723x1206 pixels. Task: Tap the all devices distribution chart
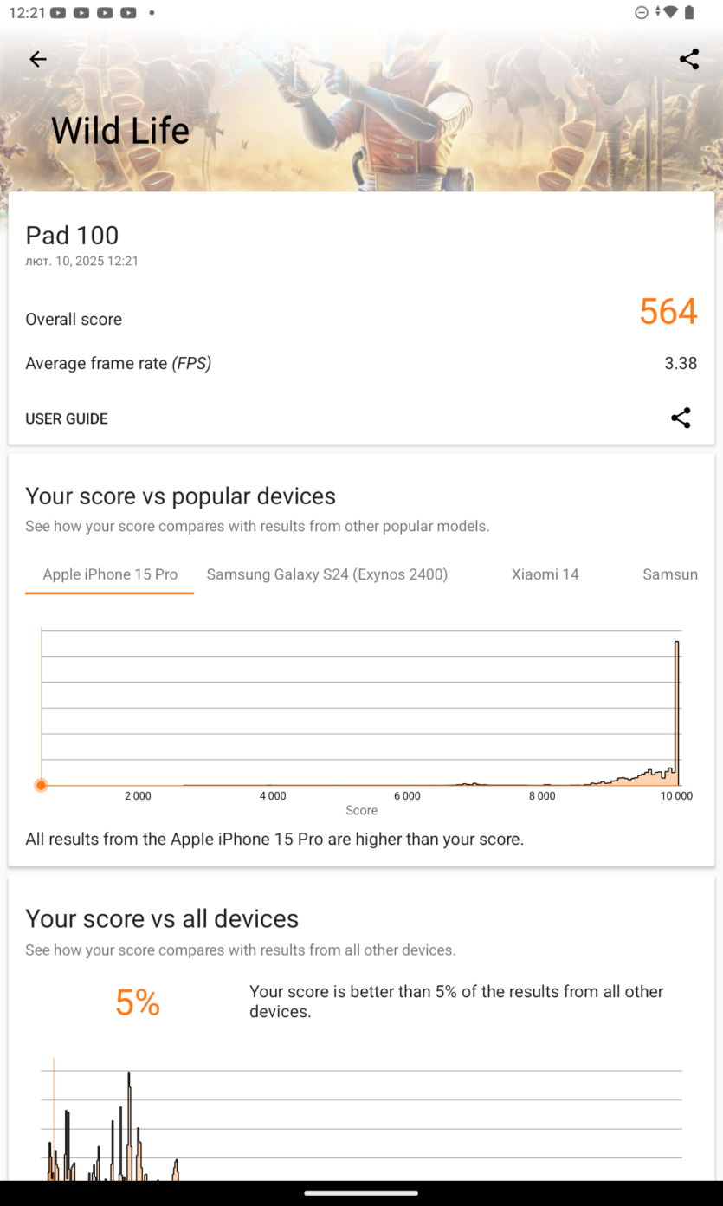[361, 1119]
